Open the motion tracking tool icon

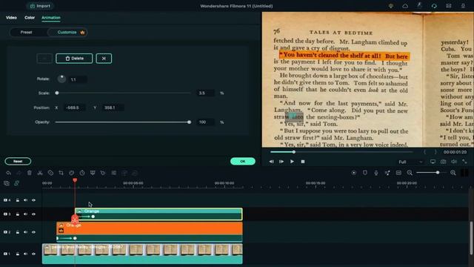[x=103, y=173]
